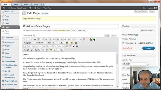Expand Screen Options panel
The height and width of the screenshot is (90, 161).
tap(141, 11)
